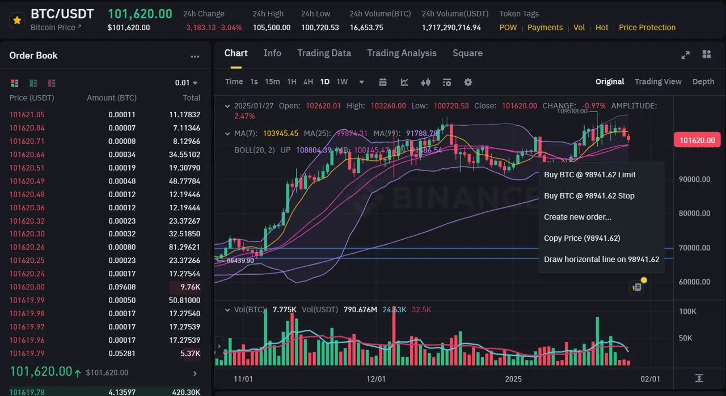This screenshot has height=396, width=726.
Task: Select ask price 101620.84 in order book
Action: (27, 128)
